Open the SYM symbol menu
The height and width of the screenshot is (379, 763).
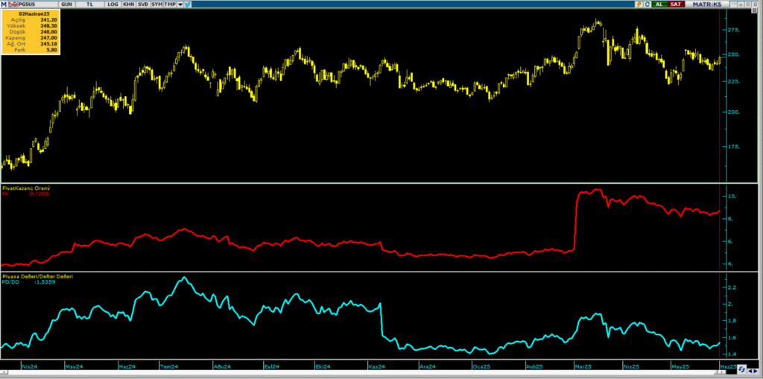click(156, 4)
